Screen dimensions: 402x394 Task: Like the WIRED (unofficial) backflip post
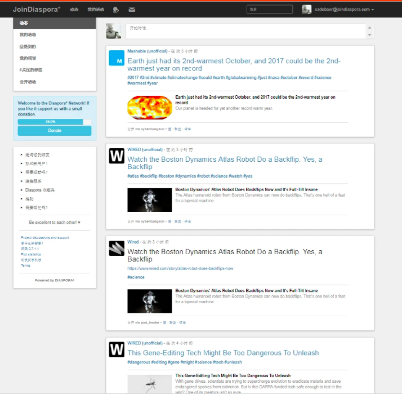[169, 222]
